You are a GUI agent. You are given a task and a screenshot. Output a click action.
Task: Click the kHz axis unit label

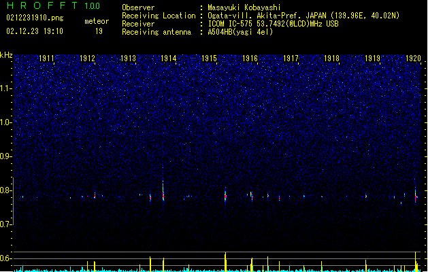pos(6,55)
